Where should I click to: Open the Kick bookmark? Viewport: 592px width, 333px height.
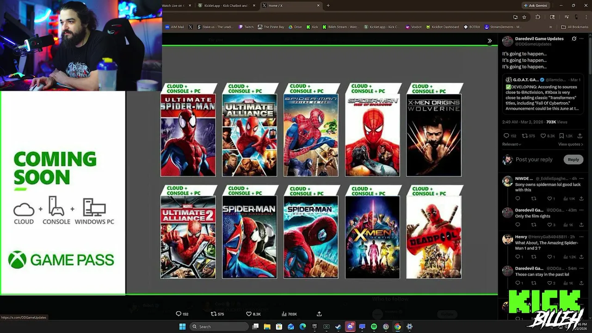tap(312, 27)
